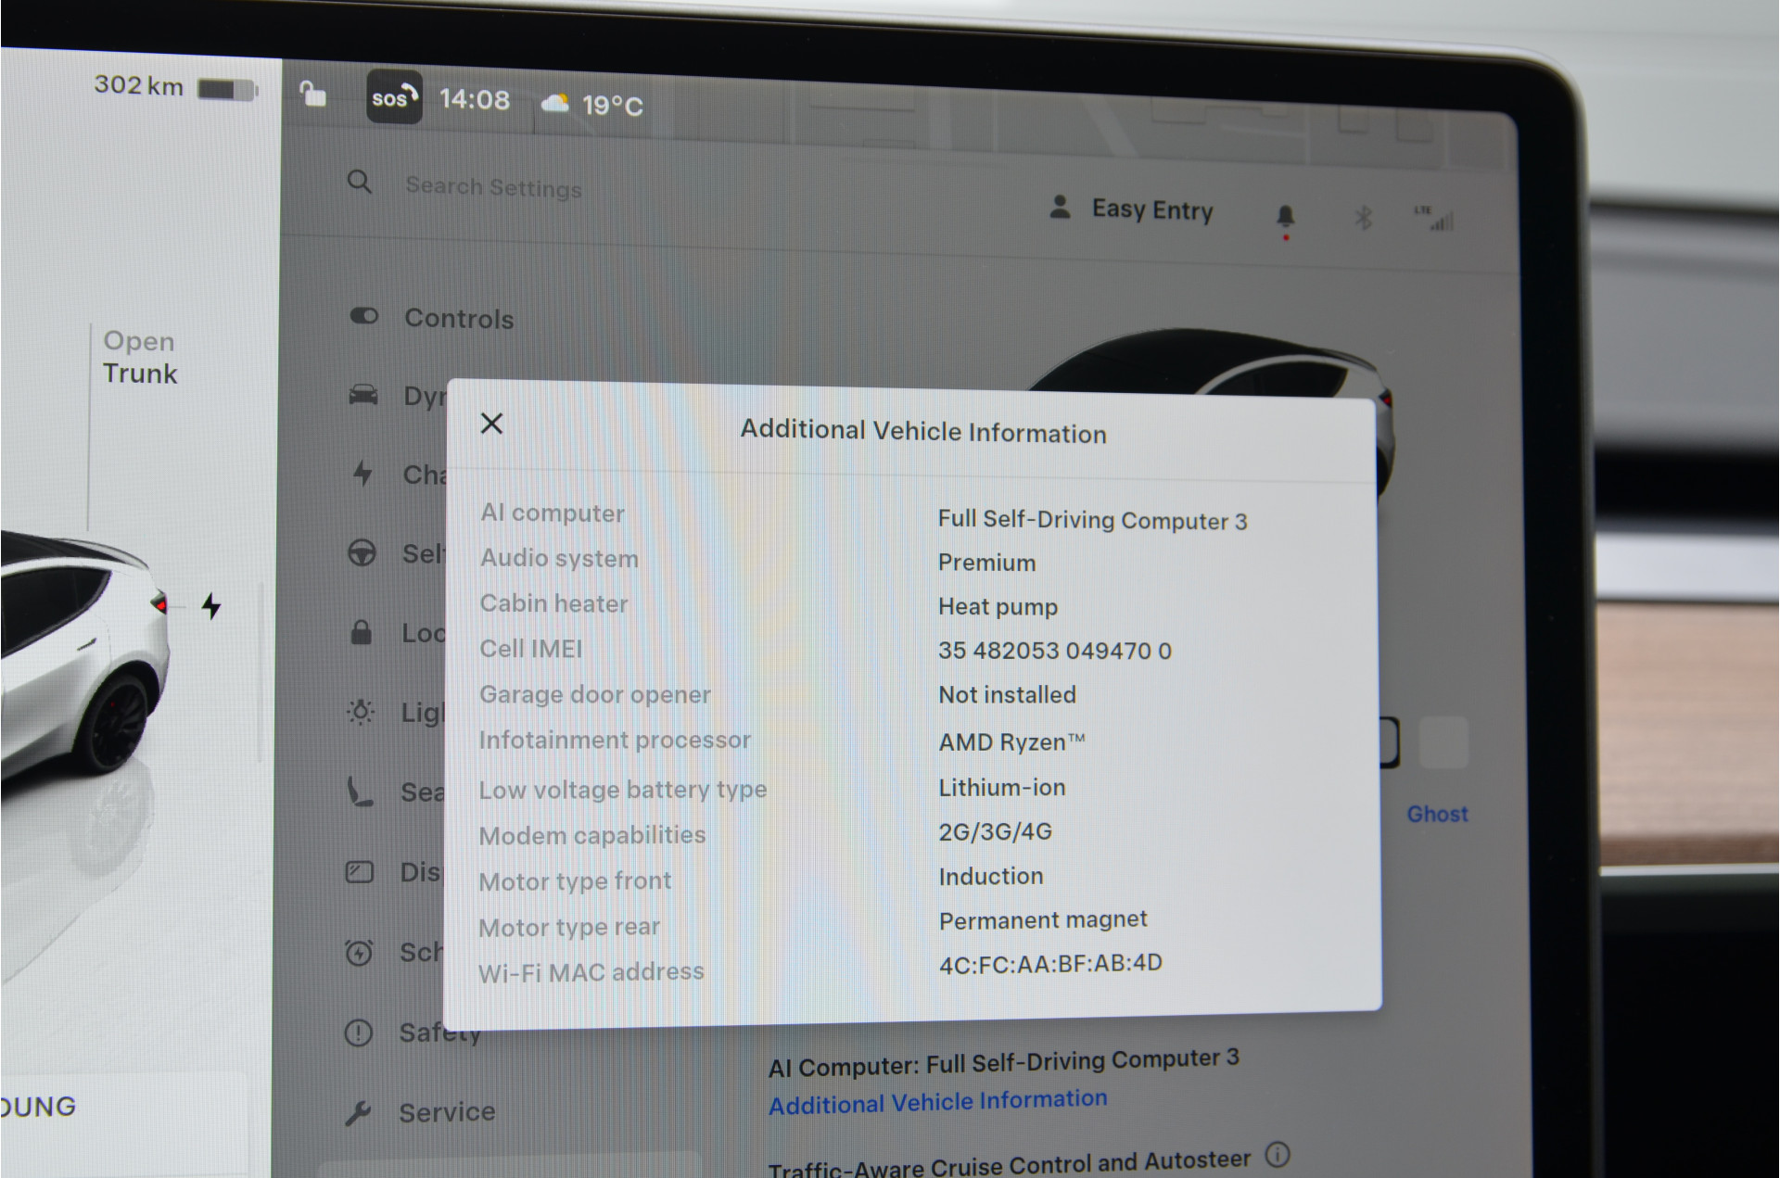Tap the Open Trunk button

(139, 357)
